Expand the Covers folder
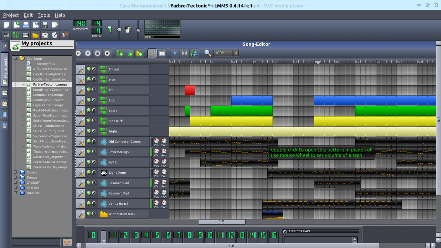This screenshot has width=441, height=248. [15, 172]
